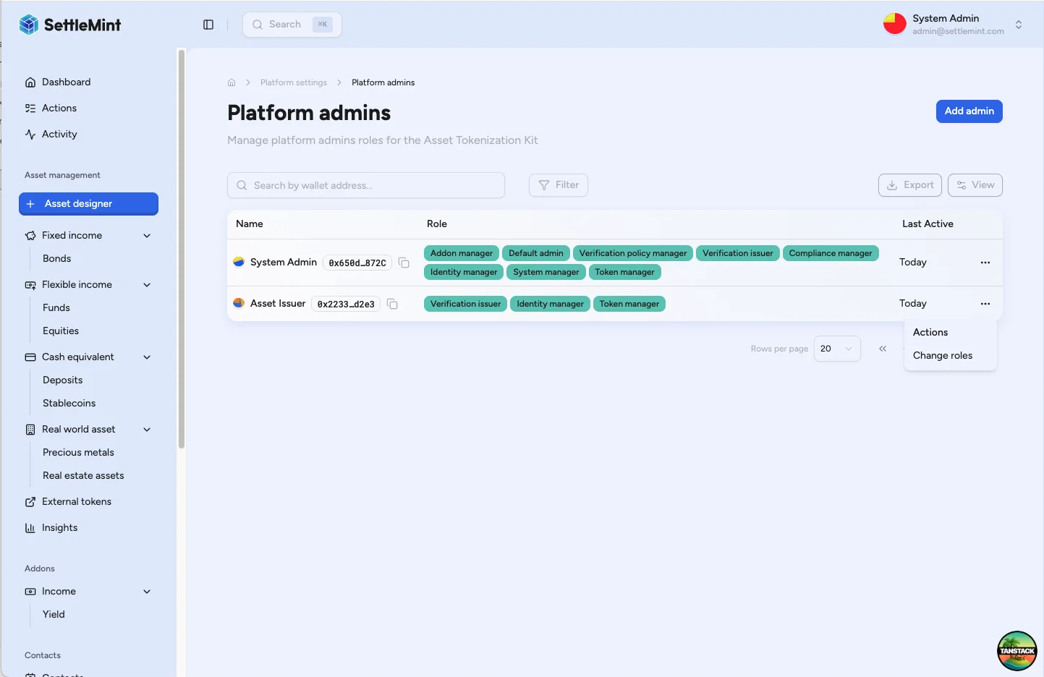
Task: Open the TanStack devtools badge
Action: (x=1017, y=650)
